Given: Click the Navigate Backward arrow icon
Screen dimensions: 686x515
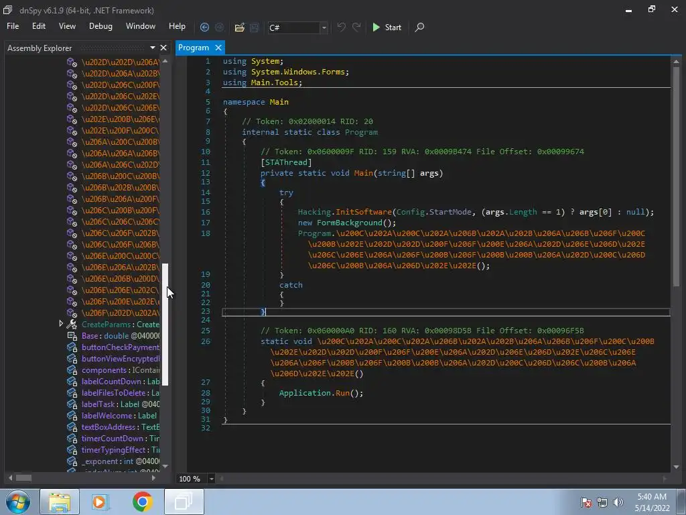Looking at the screenshot, I should pyautogui.click(x=204, y=27).
